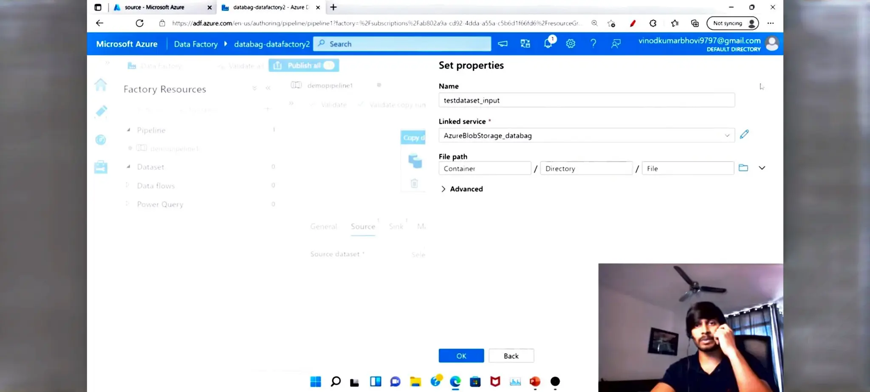The width and height of the screenshot is (870, 392).
Task: Edit the linked service with the pencil icon
Action: (x=744, y=135)
